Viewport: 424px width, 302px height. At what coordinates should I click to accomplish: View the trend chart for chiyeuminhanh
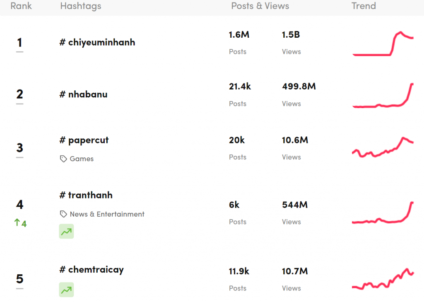pos(383,43)
